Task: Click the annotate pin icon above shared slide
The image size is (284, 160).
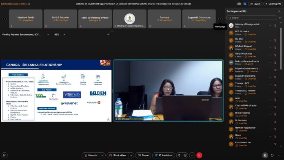Action: [x=108, y=34]
